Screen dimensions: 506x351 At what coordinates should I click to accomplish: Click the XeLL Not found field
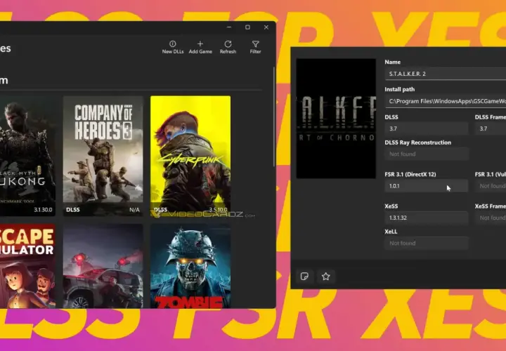click(427, 244)
